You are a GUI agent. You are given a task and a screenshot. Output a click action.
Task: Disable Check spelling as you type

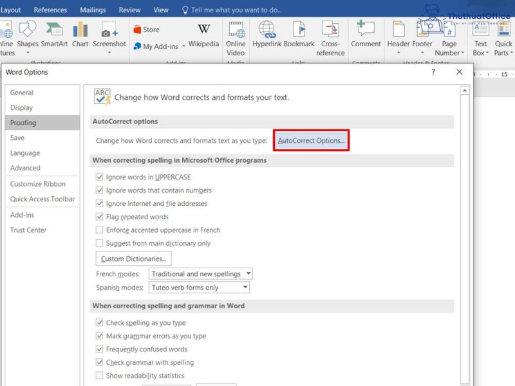pos(100,322)
